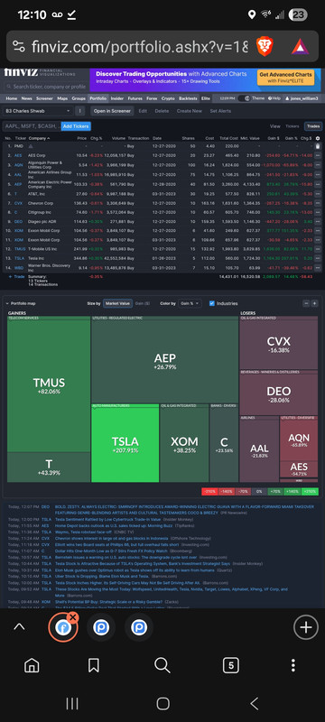Open the jones_william3 account menu
This screenshot has width=325, height=722.
(302, 98)
